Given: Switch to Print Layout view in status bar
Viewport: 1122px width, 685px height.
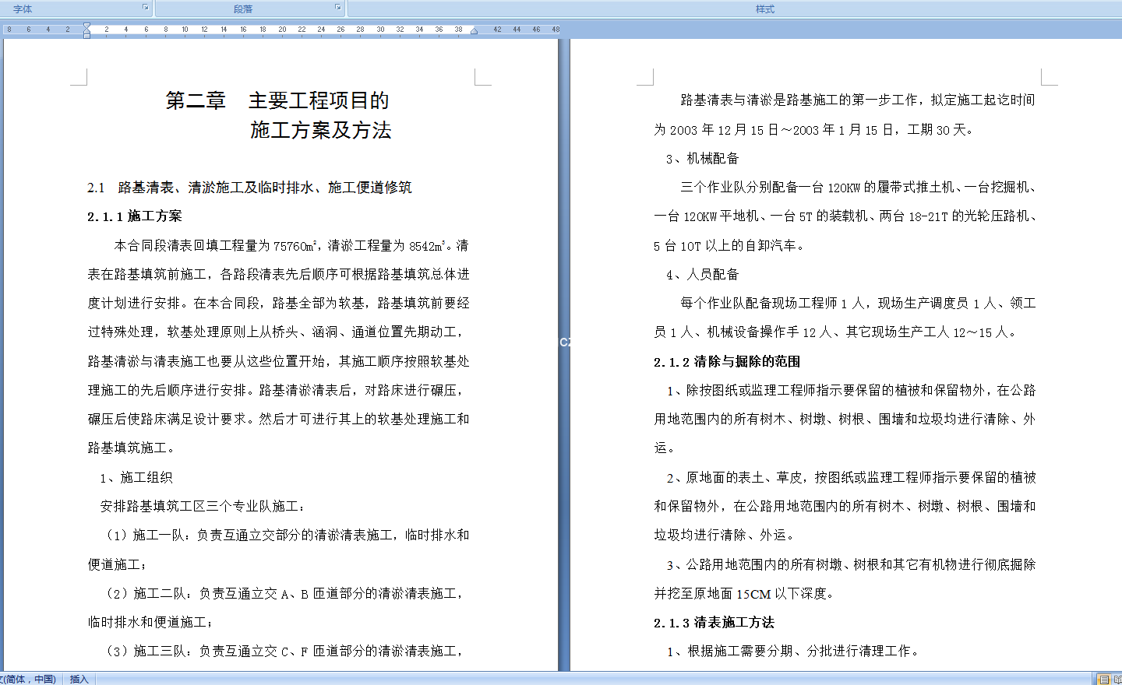Looking at the screenshot, I should coord(1104,680).
